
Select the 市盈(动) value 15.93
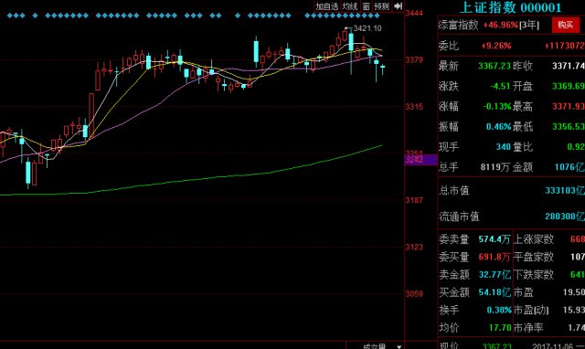click(574, 311)
